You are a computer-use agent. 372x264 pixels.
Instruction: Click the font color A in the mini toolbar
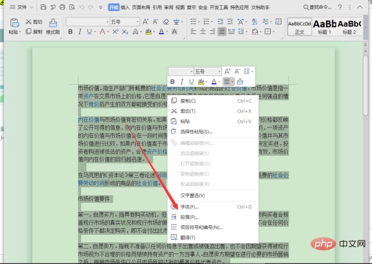tap(214, 82)
